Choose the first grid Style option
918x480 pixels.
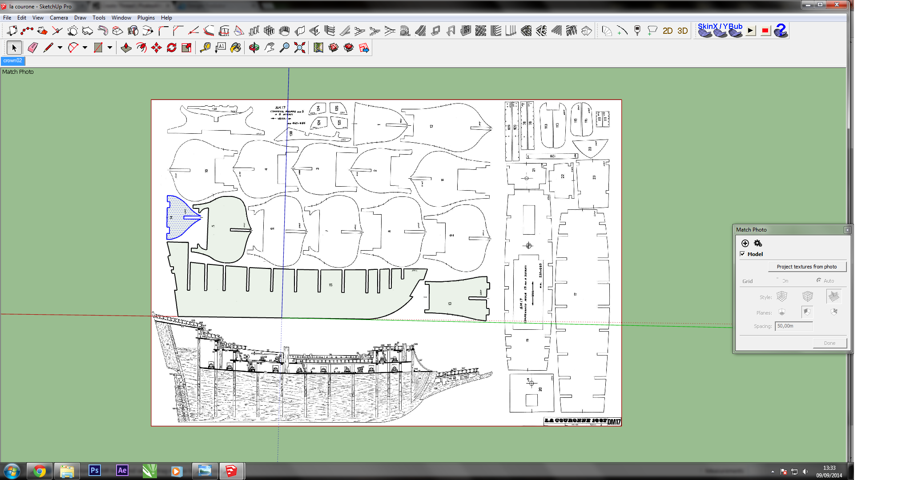[x=782, y=296]
